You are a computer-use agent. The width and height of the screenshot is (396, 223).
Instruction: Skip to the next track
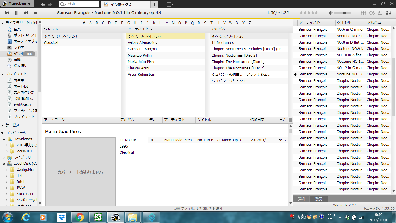point(26,13)
